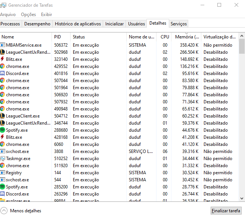Sort by the Nome column header
This screenshot has width=245, height=219.
pos(26,37)
